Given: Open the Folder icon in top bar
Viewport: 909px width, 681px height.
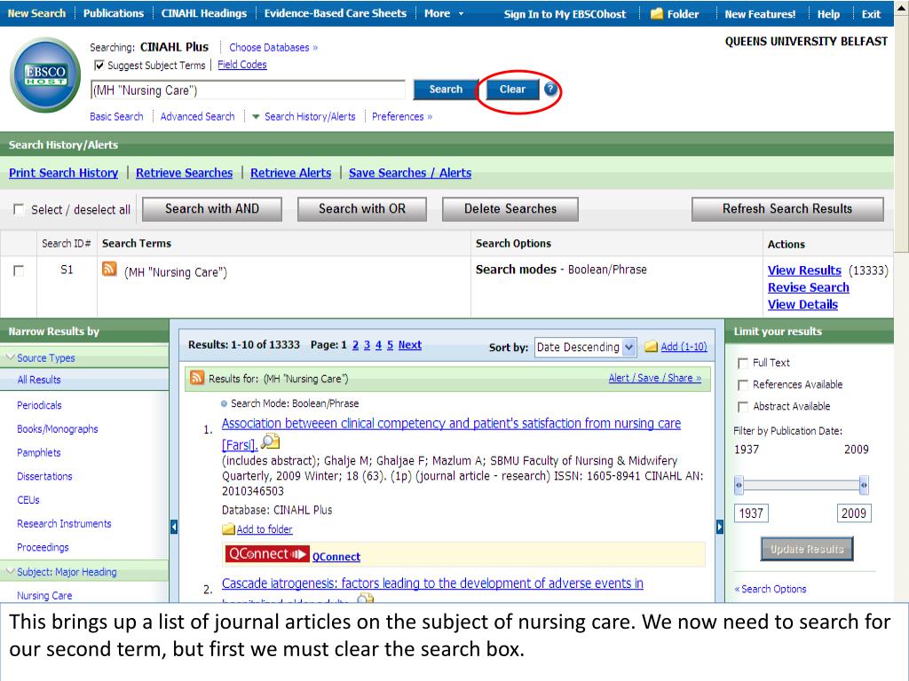Looking at the screenshot, I should click(656, 14).
